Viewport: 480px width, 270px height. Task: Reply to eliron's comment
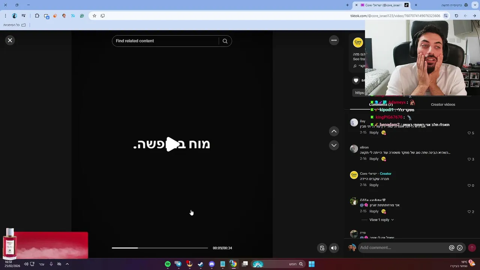[x=374, y=159]
